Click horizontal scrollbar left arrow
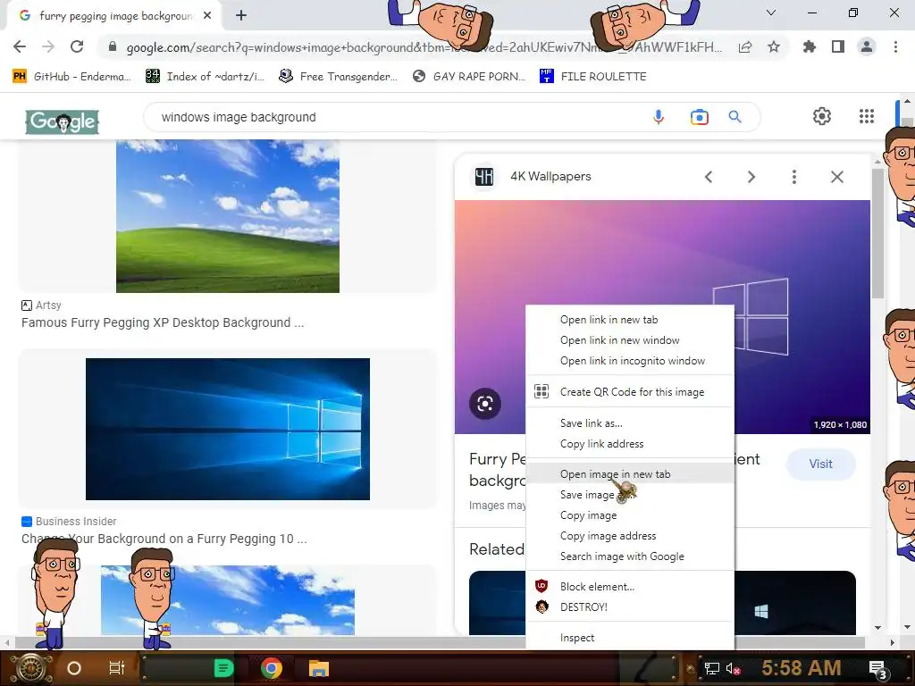 coord(7,642)
